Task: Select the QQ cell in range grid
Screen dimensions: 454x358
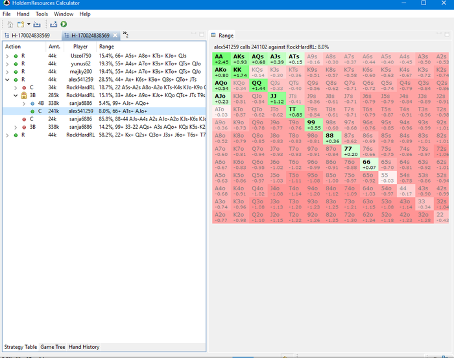Action: coord(258,85)
